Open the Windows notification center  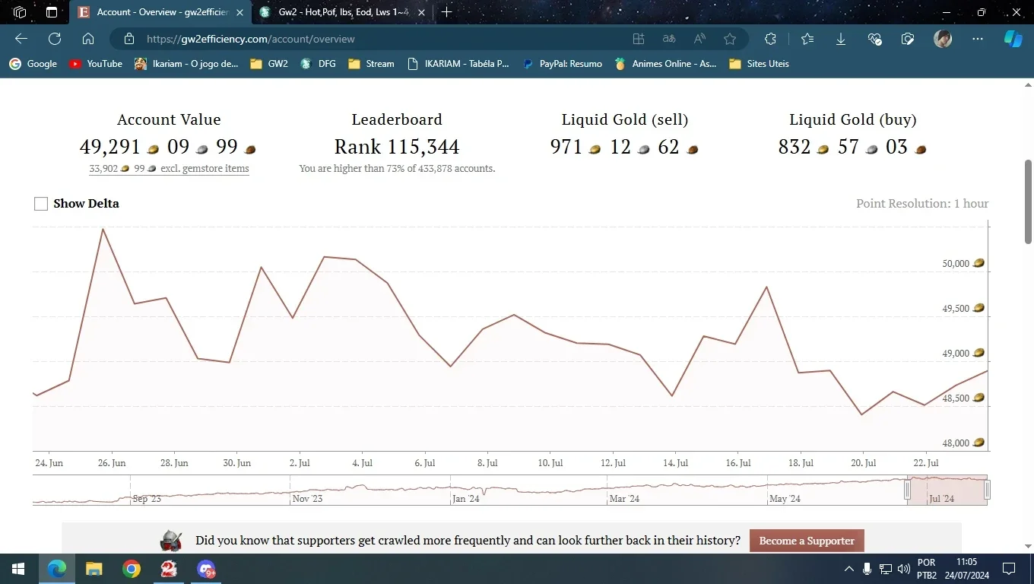pos(1009,569)
